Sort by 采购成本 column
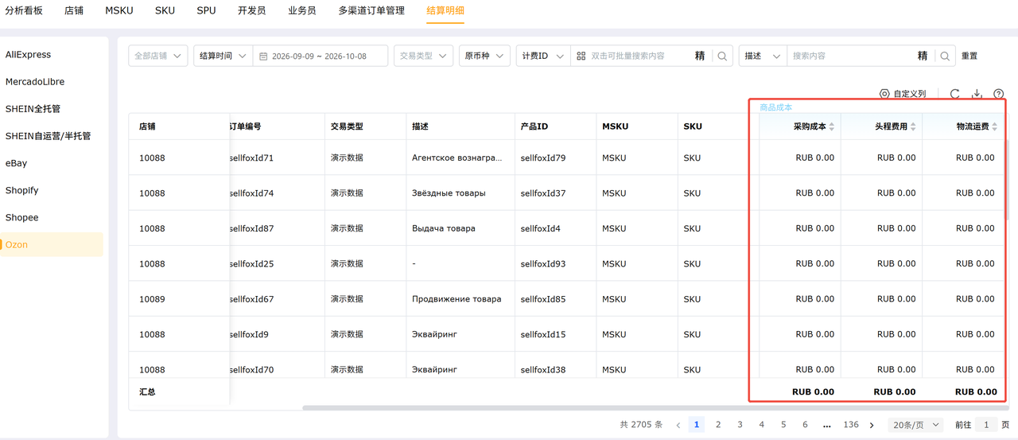The height and width of the screenshot is (440, 1018). click(x=832, y=127)
